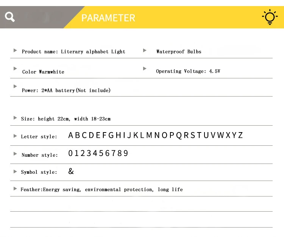Click the arrow beside Power row

[15, 86]
